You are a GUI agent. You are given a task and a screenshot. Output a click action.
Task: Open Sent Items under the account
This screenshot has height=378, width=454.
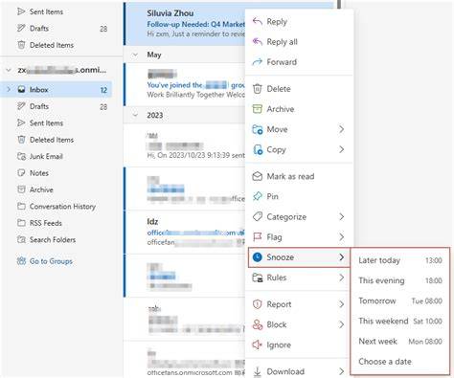click(46, 122)
